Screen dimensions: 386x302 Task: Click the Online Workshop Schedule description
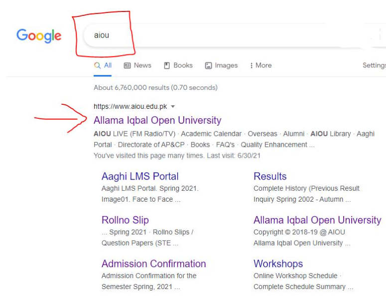[x=295, y=276]
